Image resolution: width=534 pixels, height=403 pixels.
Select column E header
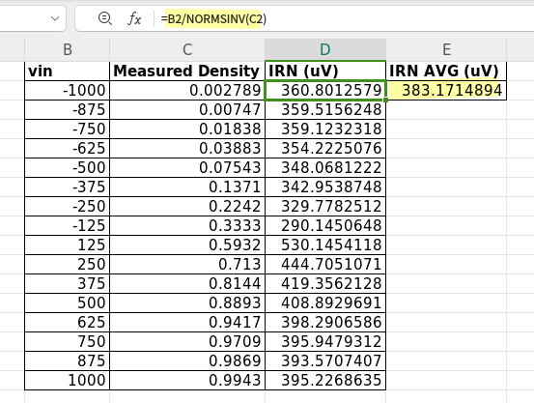click(x=446, y=50)
